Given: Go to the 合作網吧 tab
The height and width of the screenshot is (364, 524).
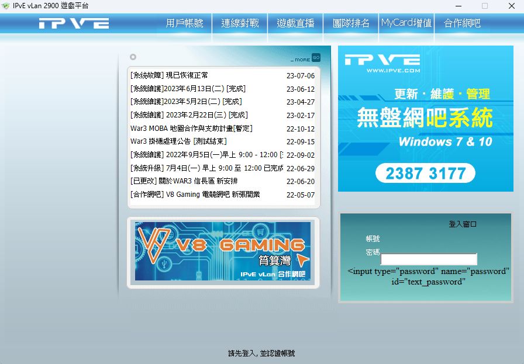Looking at the screenshot, I should 462,23.
